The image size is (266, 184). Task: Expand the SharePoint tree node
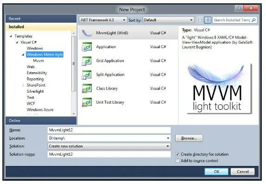click(23, 85)
